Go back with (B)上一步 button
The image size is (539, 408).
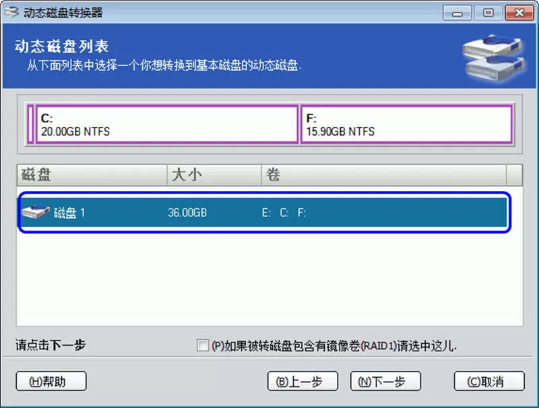pyautogui.click(x=303, y=381)
